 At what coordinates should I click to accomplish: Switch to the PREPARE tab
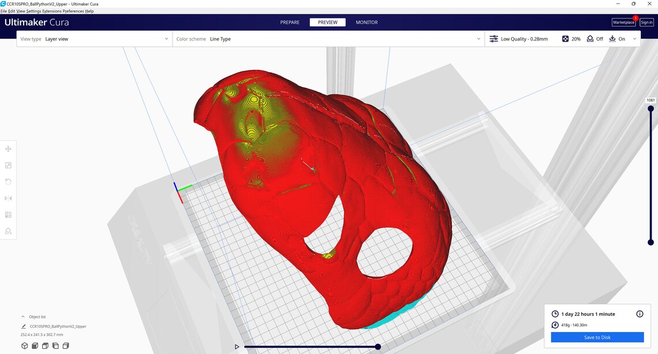click(x=290, y=22)
